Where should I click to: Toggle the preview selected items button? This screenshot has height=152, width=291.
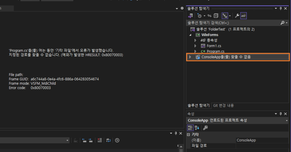[244, 16]
